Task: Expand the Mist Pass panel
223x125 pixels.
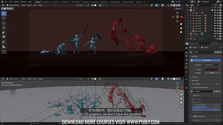Action: click(195, 81)
